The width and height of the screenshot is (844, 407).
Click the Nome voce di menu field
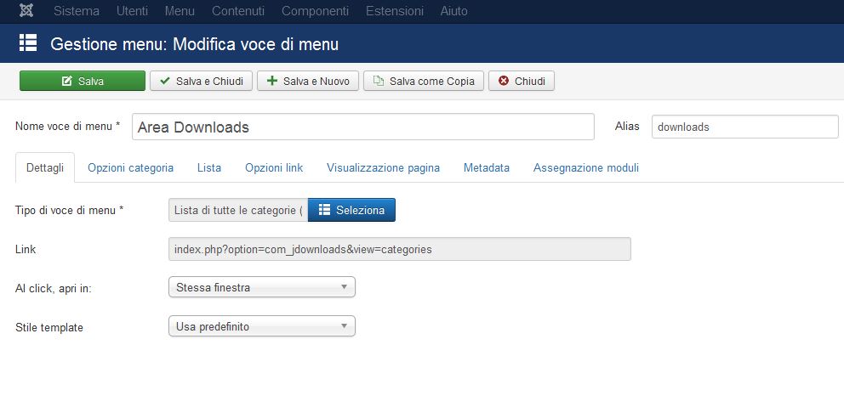pos(362,127)
